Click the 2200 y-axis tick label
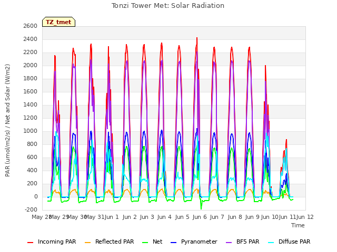 click(x=31, y=52)
